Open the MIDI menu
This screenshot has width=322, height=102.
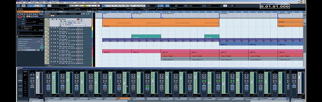[47, 3]
